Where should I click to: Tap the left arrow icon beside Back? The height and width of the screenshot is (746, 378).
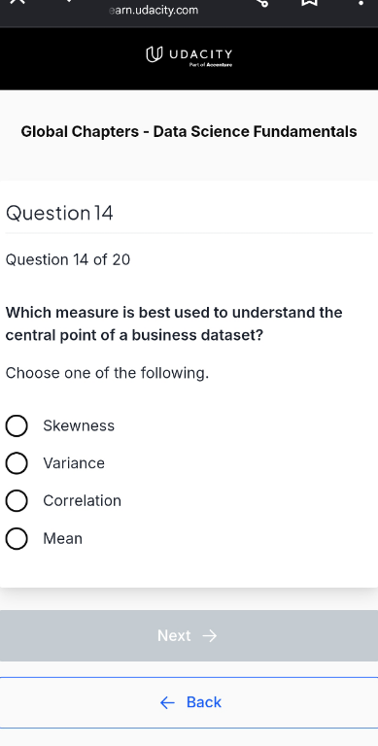click(x=167, y=702)
